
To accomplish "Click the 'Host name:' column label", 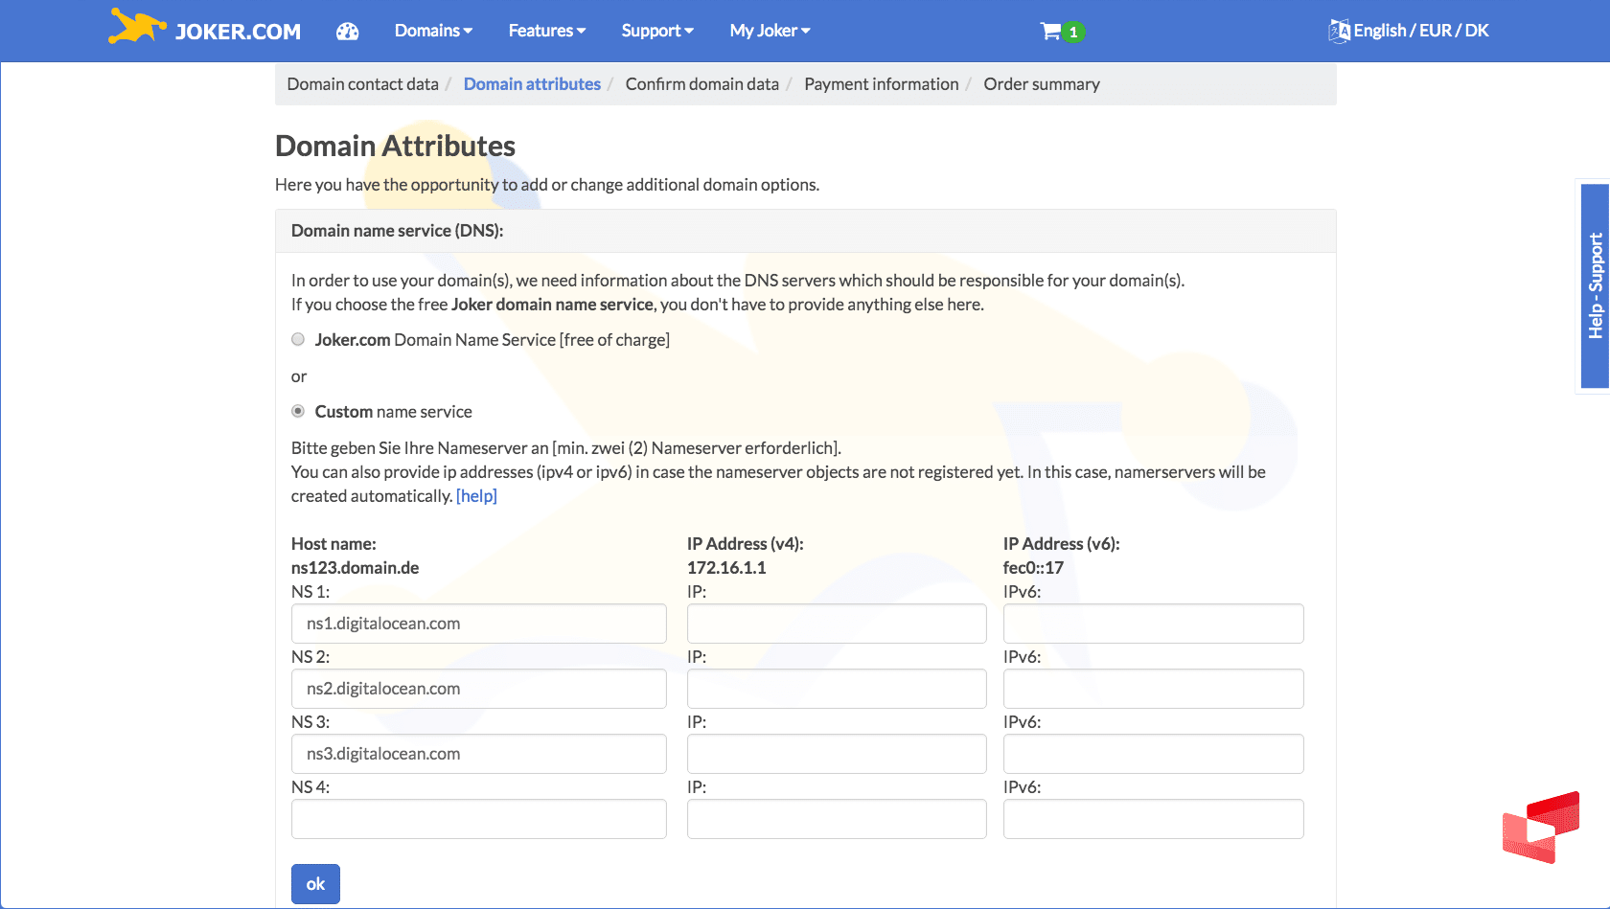I will click(x=333, y=544).
